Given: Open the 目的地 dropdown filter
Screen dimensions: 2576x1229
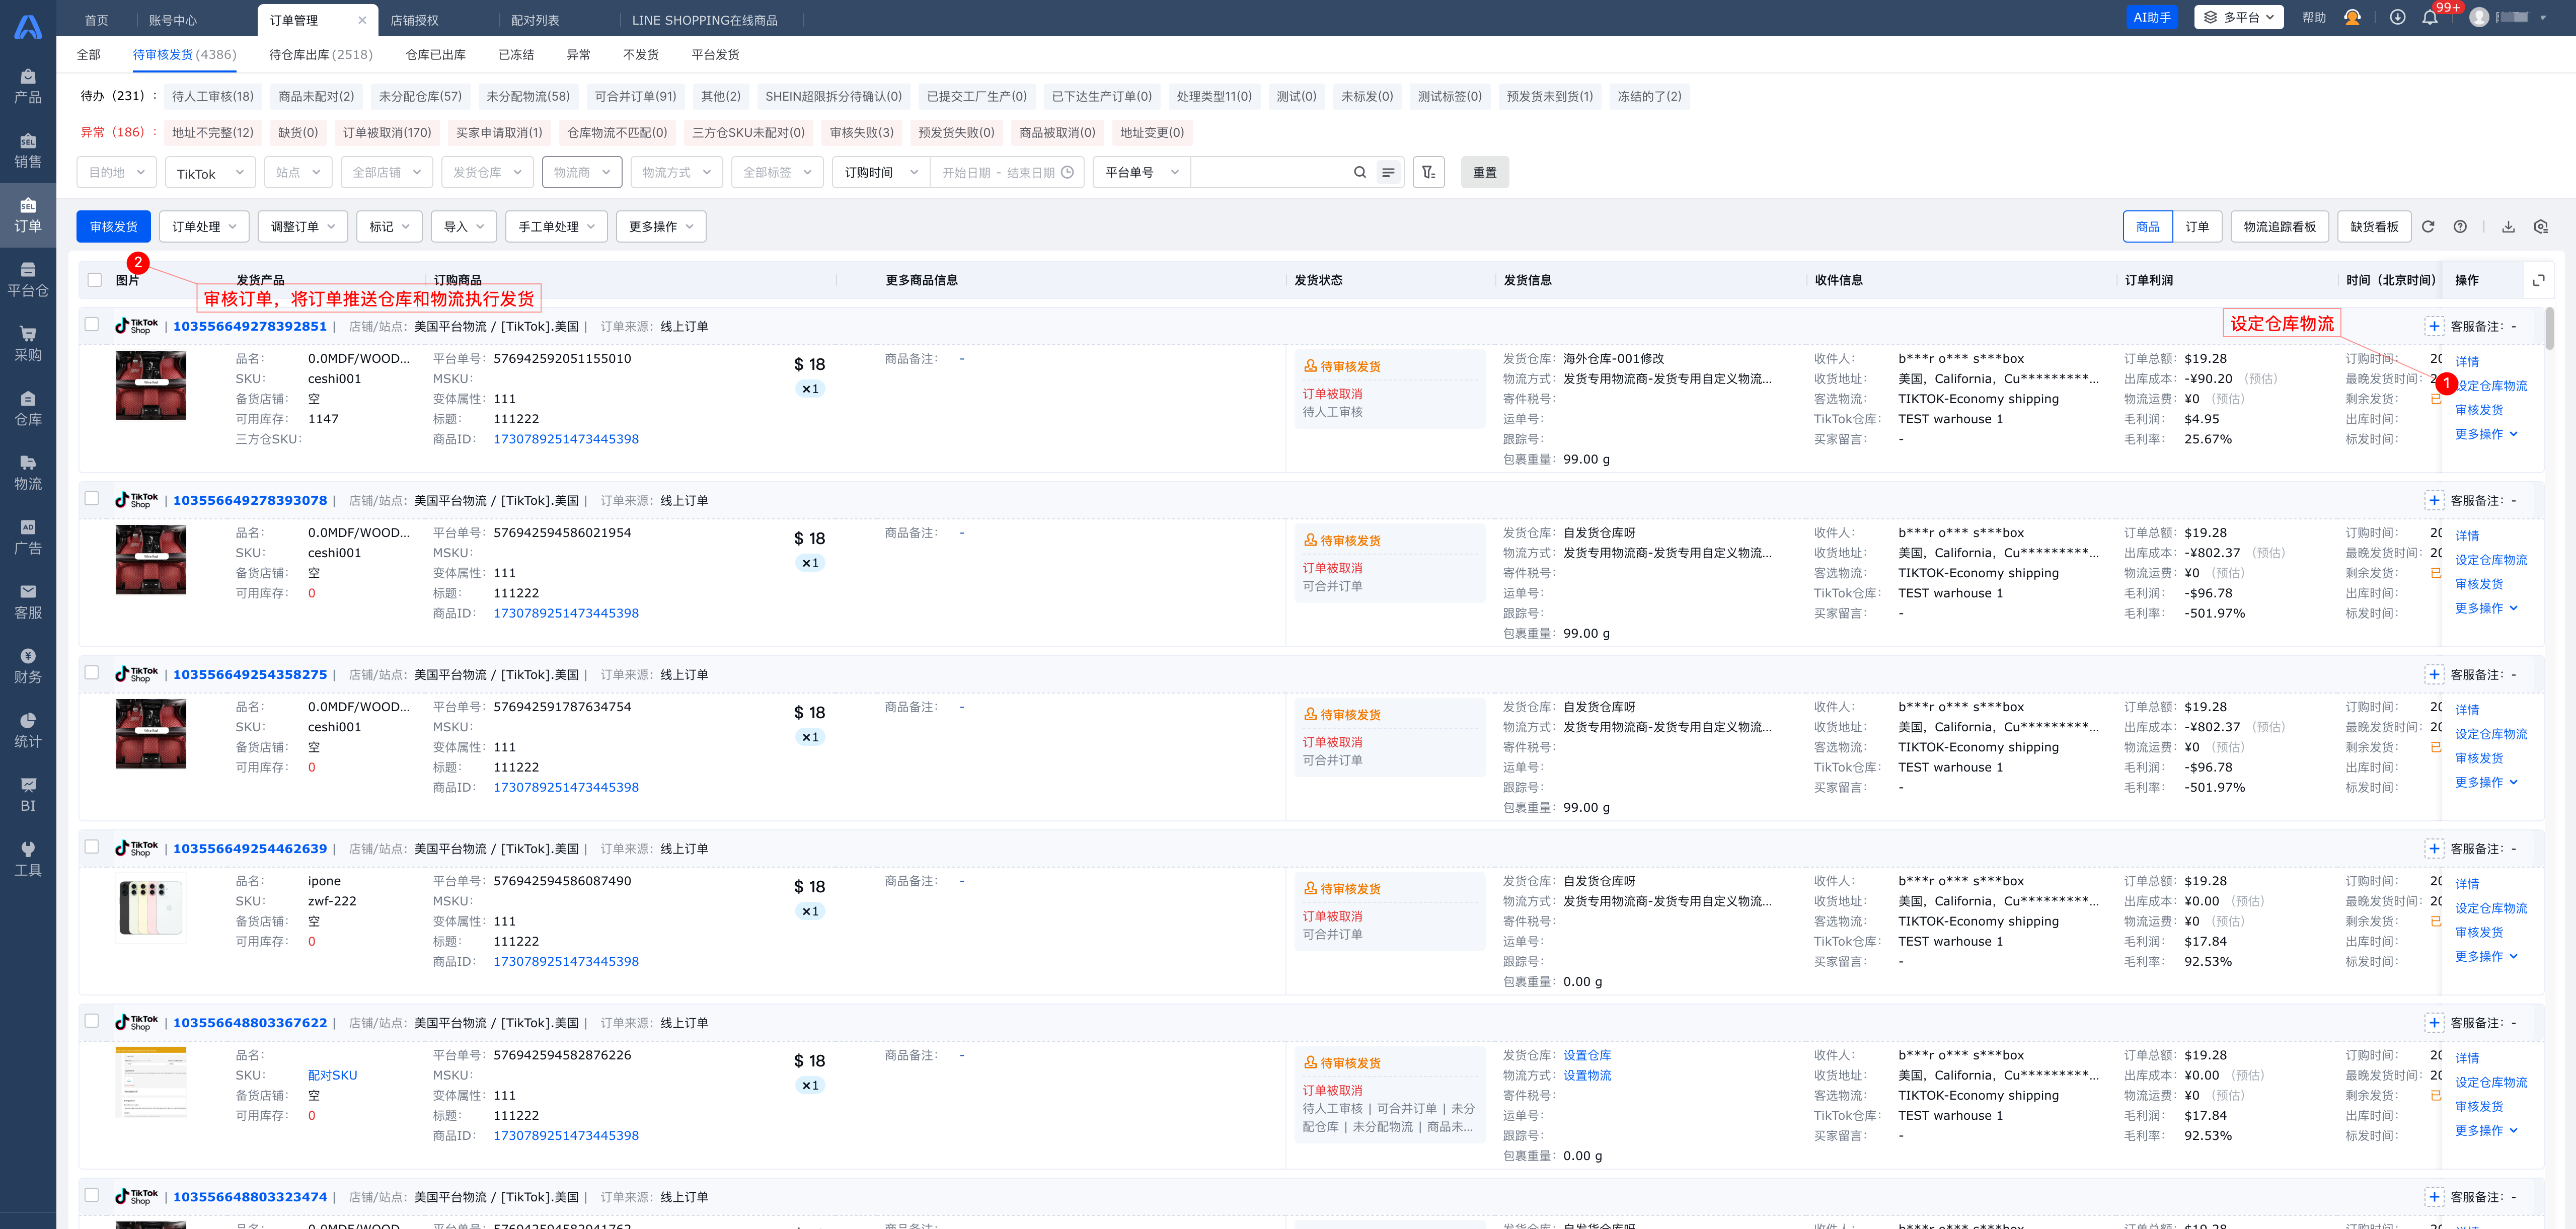Looking at the screenshot, I should [116, 172].
